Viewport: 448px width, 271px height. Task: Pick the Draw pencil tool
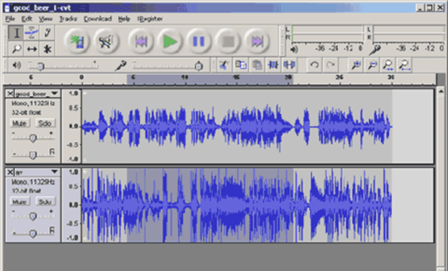tap(47, 33)
